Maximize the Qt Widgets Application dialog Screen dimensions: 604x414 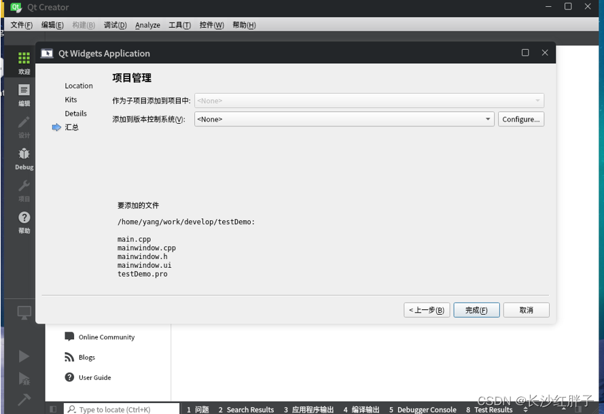525,52
